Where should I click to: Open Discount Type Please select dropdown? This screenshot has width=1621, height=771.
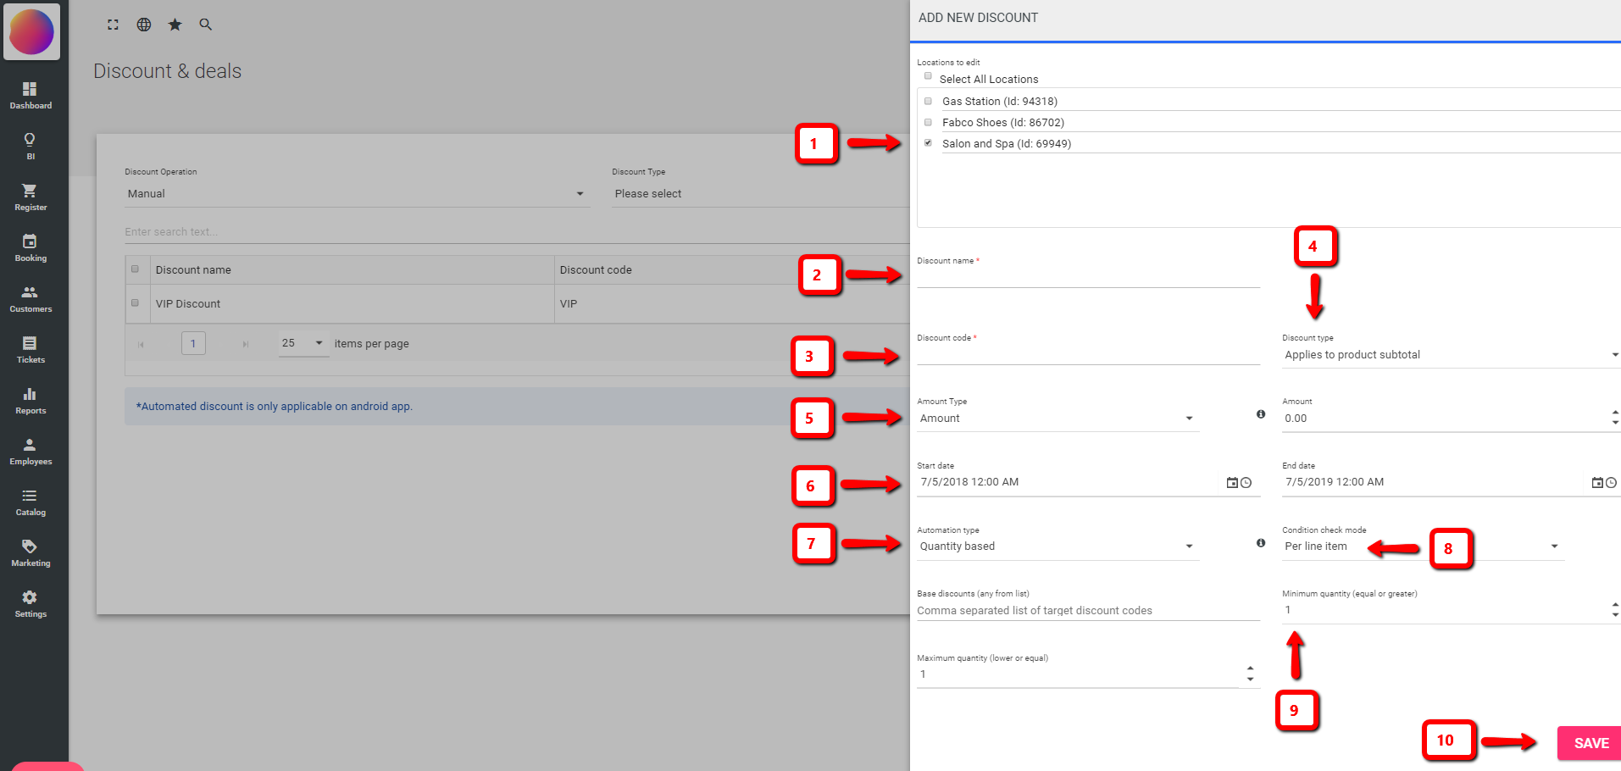760,194
